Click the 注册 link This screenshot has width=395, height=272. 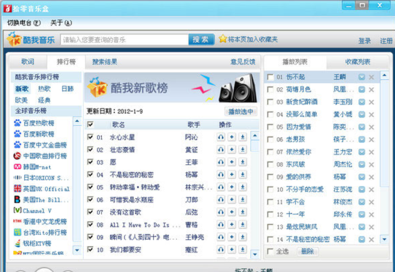tap(386, 41)
